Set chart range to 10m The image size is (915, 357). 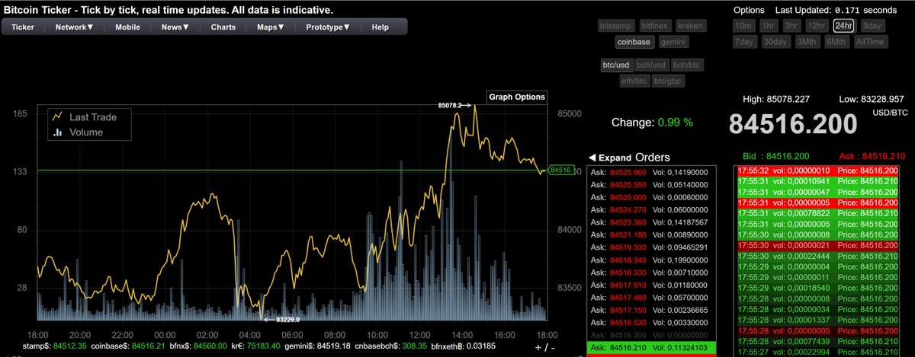[743, 25]
